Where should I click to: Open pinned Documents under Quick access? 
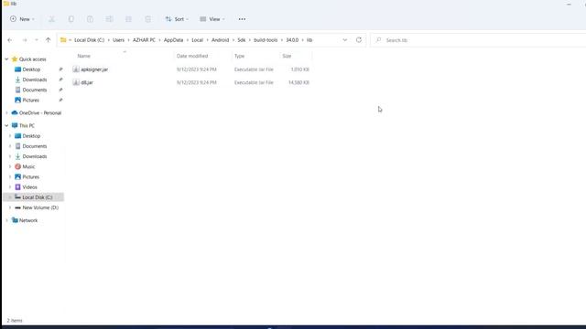[35, 90]
